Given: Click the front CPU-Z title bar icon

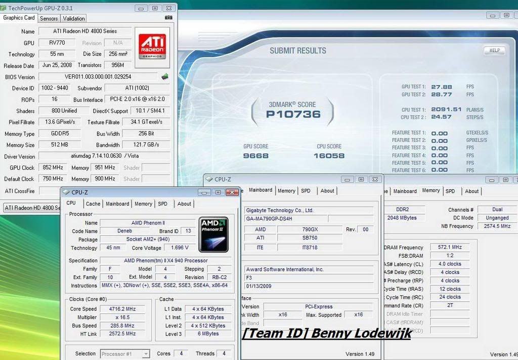Looking at the screenshot, I should 66,192.
